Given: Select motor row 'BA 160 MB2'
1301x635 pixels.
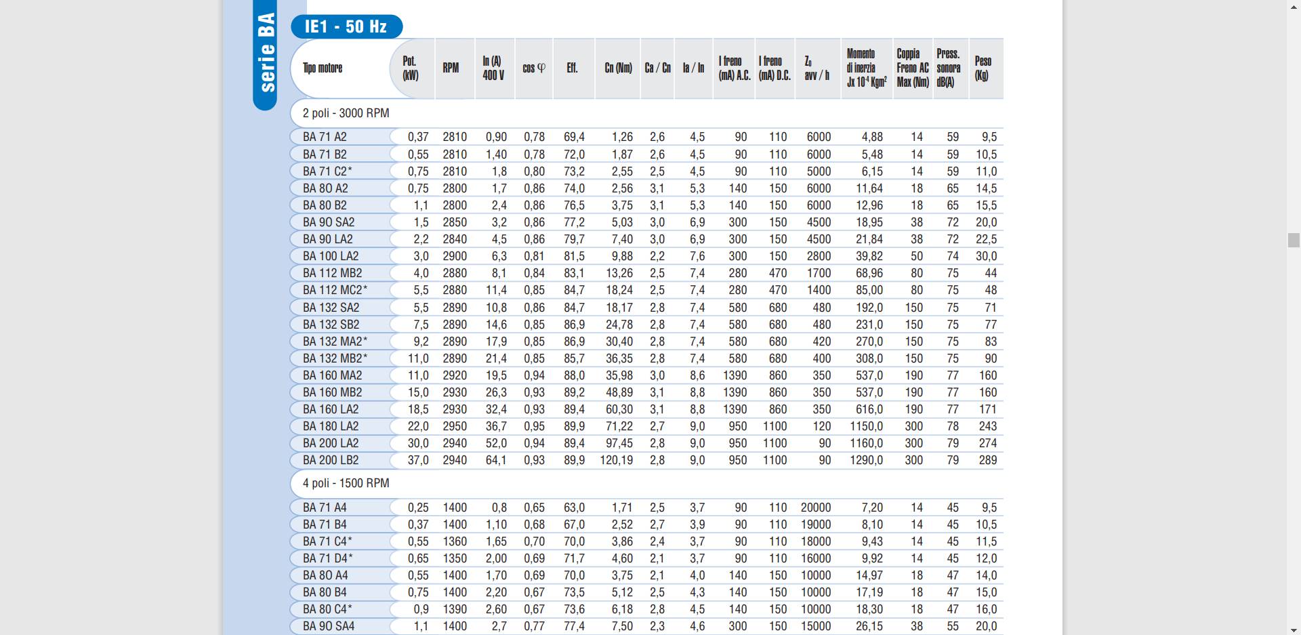Looking at the screenshot, I should 647,392.
